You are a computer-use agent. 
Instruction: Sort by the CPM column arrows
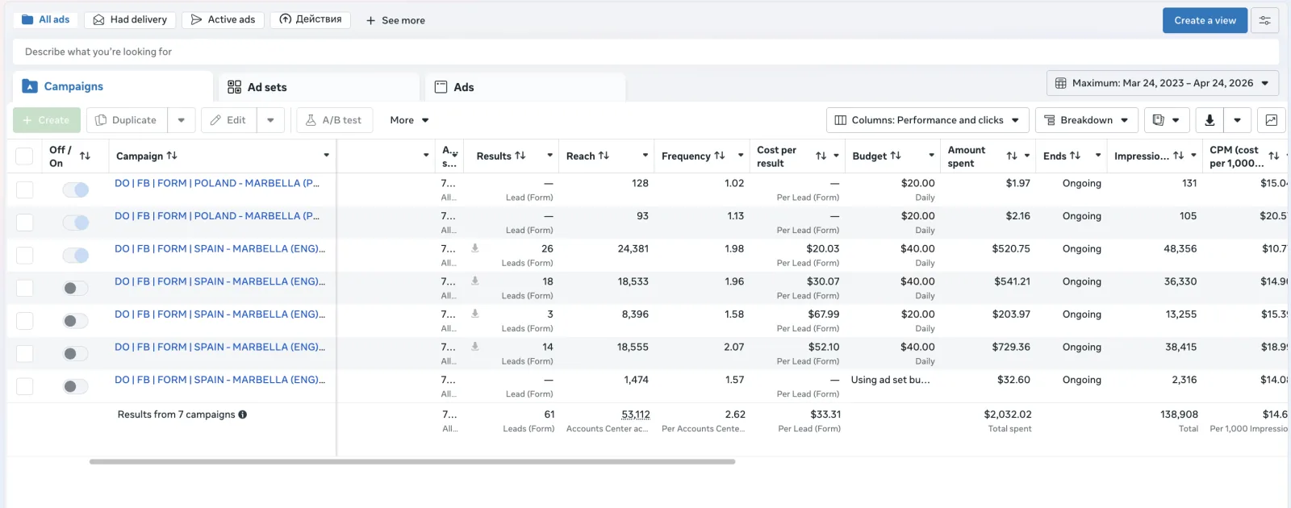pyautogui.click(x=1274, y=156)
